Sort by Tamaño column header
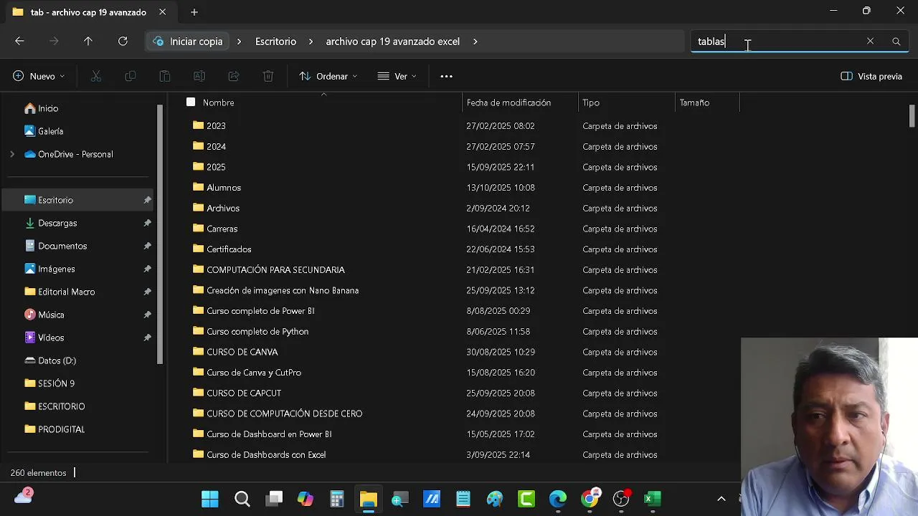 tap(694, 102)
